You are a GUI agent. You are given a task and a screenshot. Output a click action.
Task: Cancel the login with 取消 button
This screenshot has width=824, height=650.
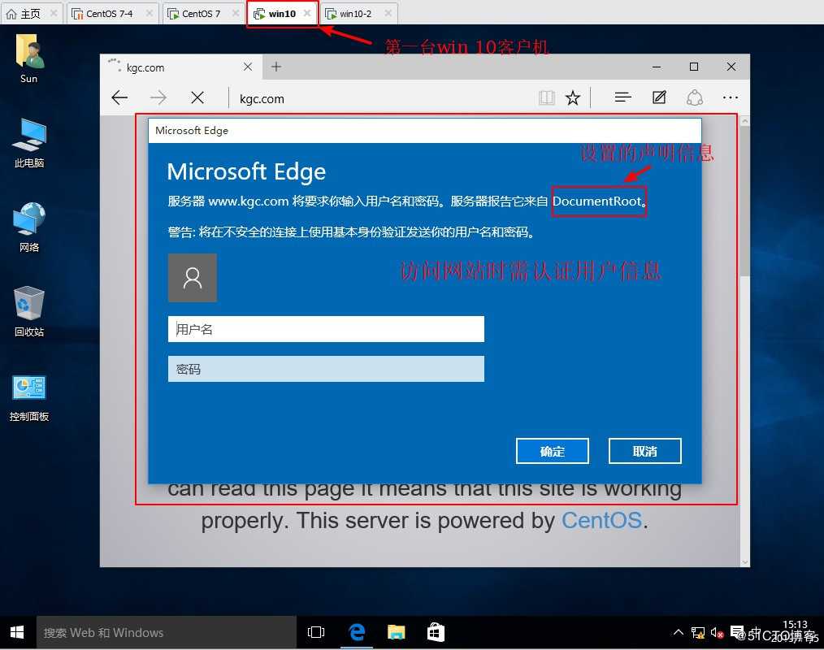point(644,451)
